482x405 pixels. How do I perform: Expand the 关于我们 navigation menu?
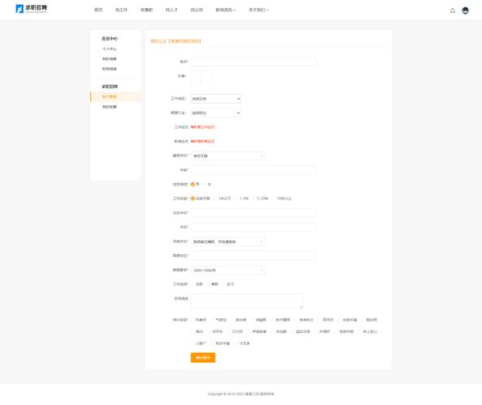(x=259, y=10)
